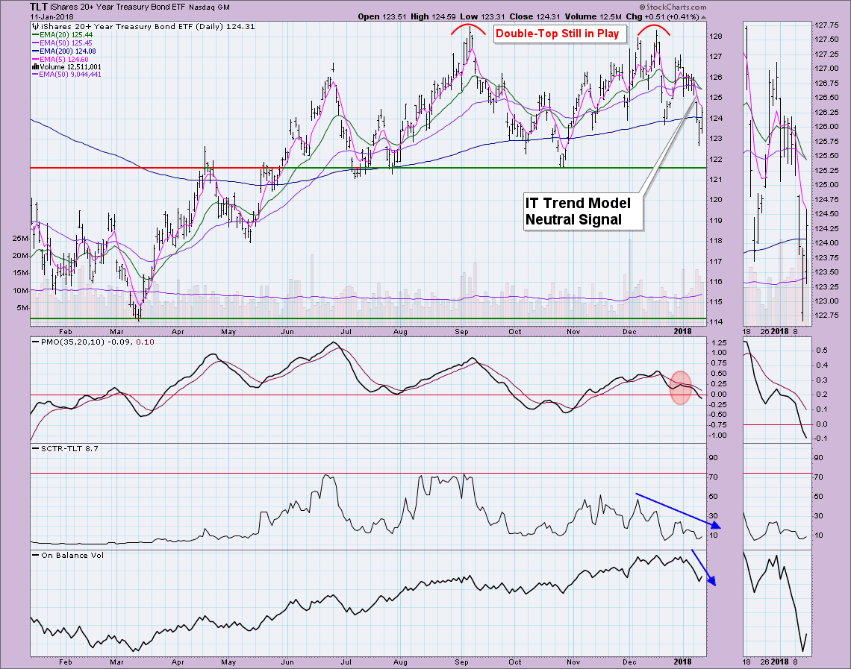Click the volume bars icon in the legend
851x669 pixels.
click(35, 66)
